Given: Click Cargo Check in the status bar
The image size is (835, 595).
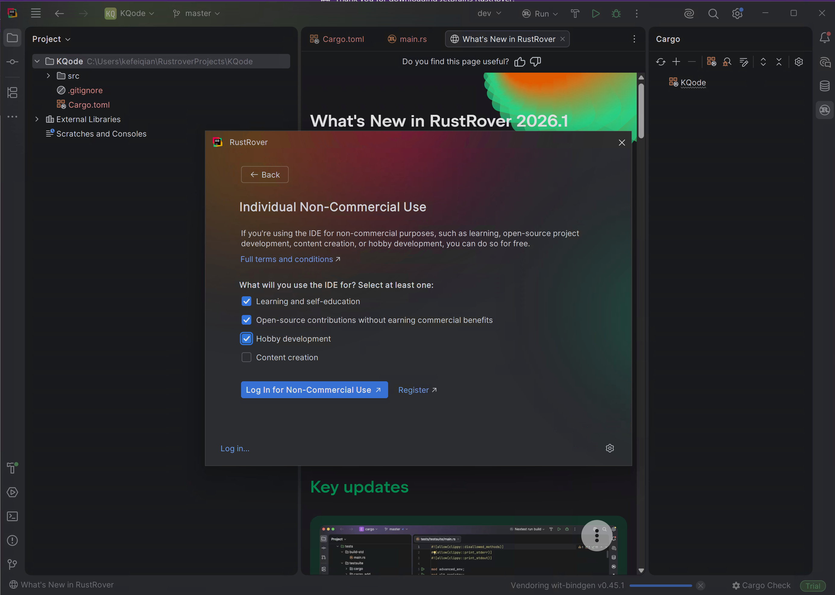Looking at the screenshot, I should [x=761, y=585].
